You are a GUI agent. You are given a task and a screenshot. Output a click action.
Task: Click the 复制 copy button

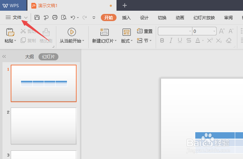28,41
